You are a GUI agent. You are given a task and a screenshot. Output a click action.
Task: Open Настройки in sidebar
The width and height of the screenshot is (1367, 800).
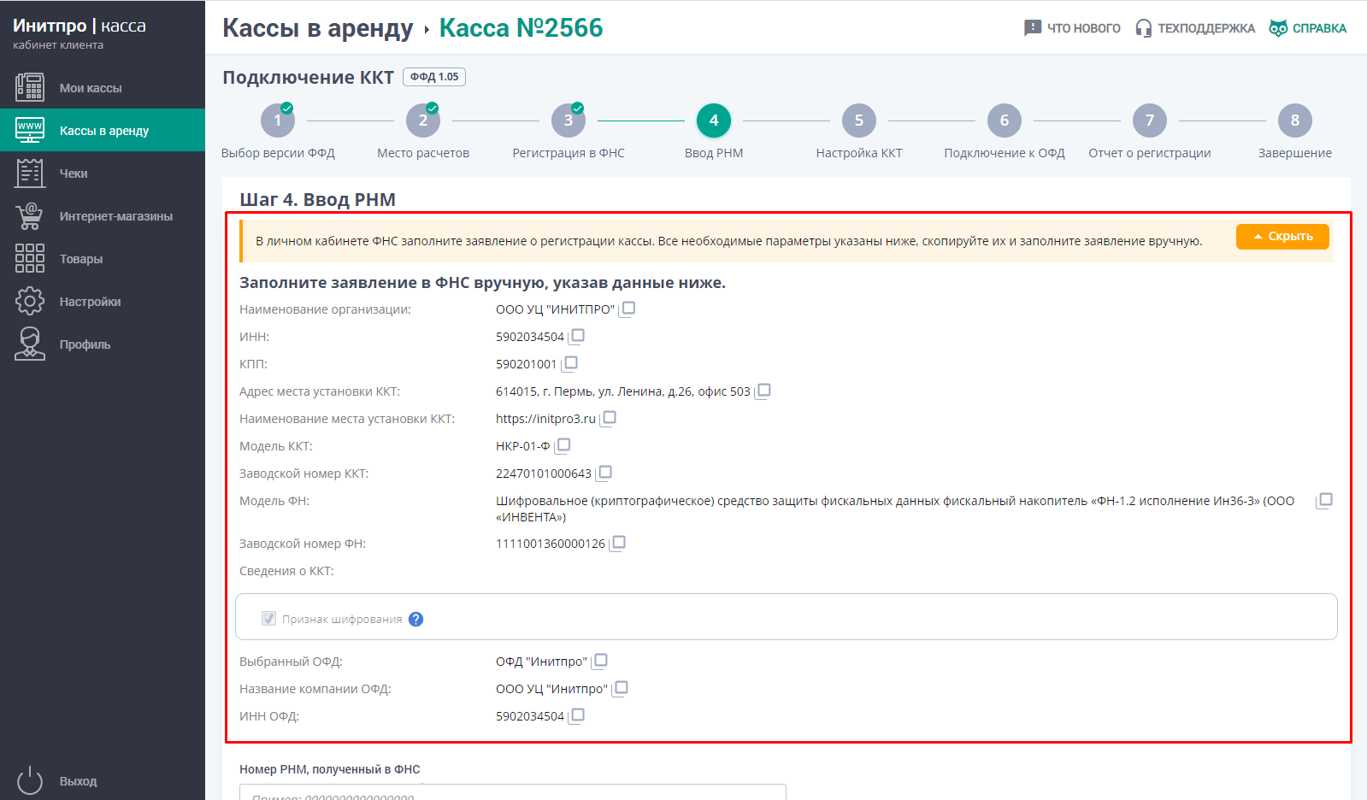pyautogui.click(x=103, y=301)
